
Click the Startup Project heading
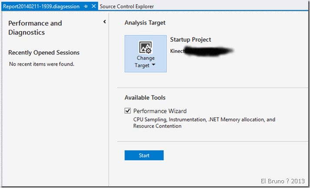[x=190, y=40]
